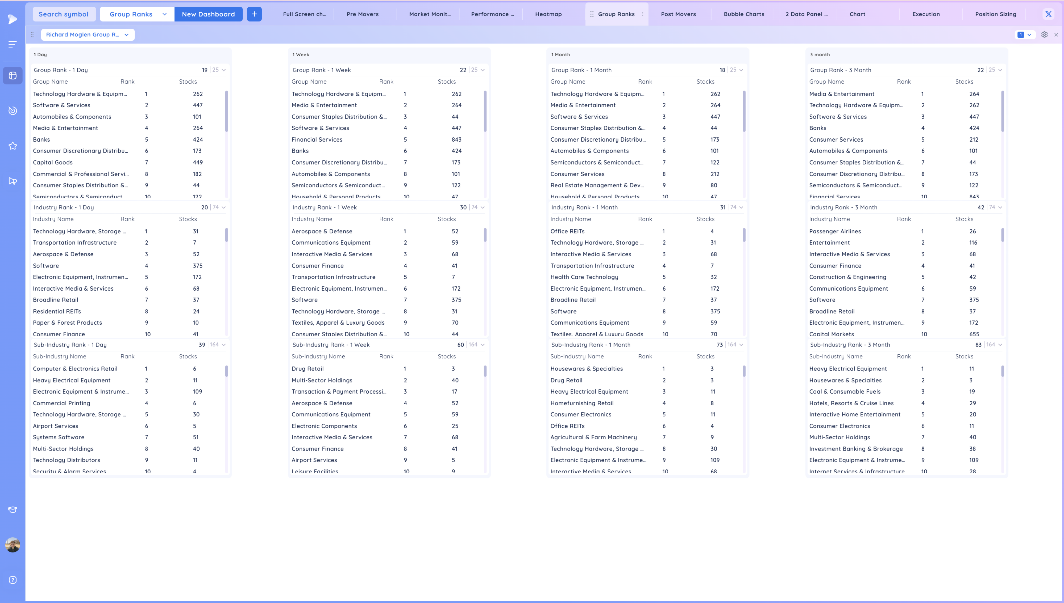Screen dimensions: 1064x603
Task: Open the Group Ranks dropdown
Action: click(137, 14)
